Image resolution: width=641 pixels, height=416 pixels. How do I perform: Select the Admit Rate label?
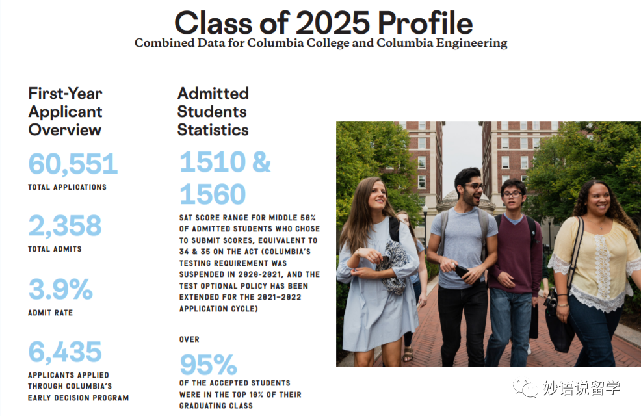[50, 313]
